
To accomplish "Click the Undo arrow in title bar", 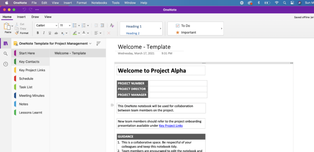I will 24,9.
